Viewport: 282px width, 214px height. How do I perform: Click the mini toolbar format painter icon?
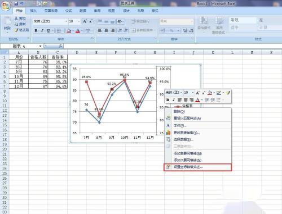[x=228, y=93]
